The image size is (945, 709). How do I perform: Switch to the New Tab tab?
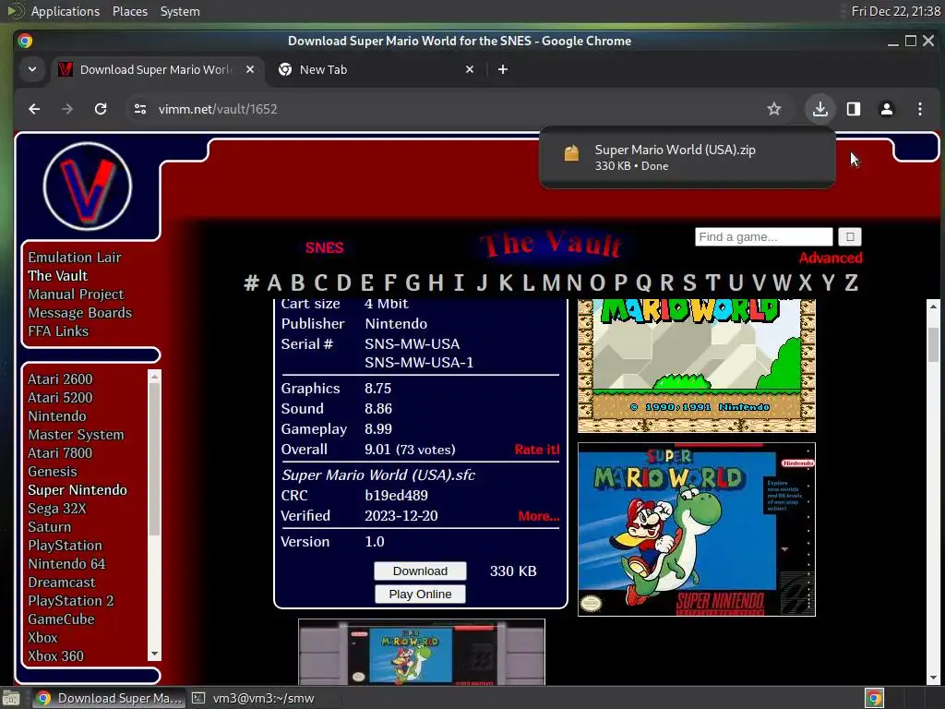point(377,69)
